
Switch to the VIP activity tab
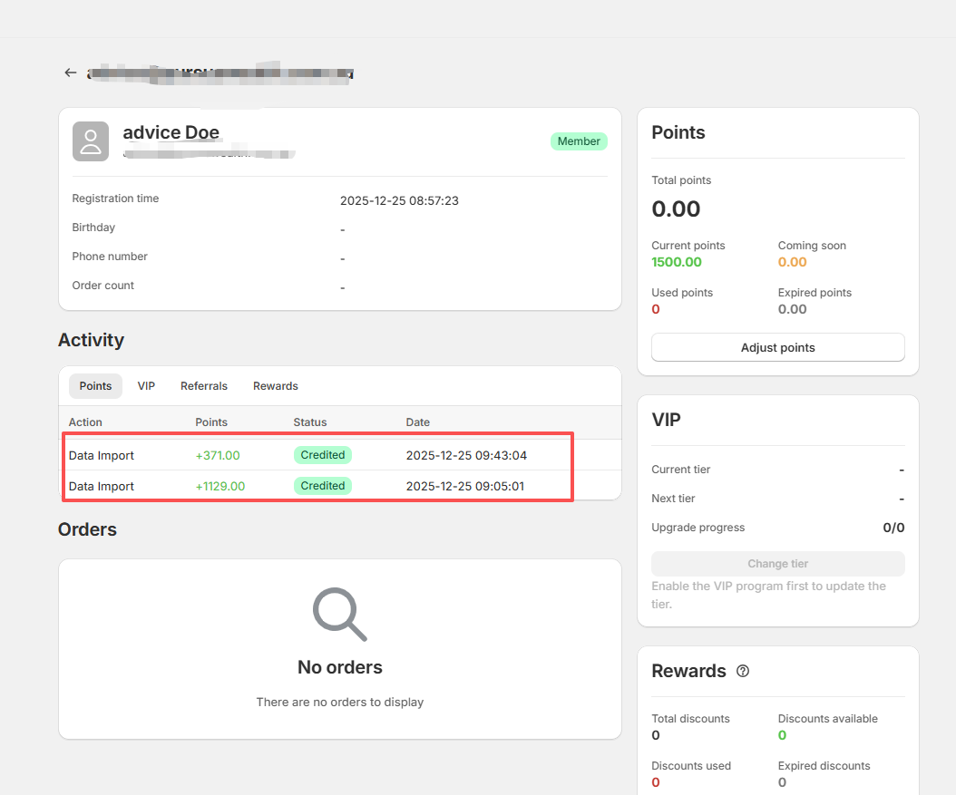[x=146, y=386]
